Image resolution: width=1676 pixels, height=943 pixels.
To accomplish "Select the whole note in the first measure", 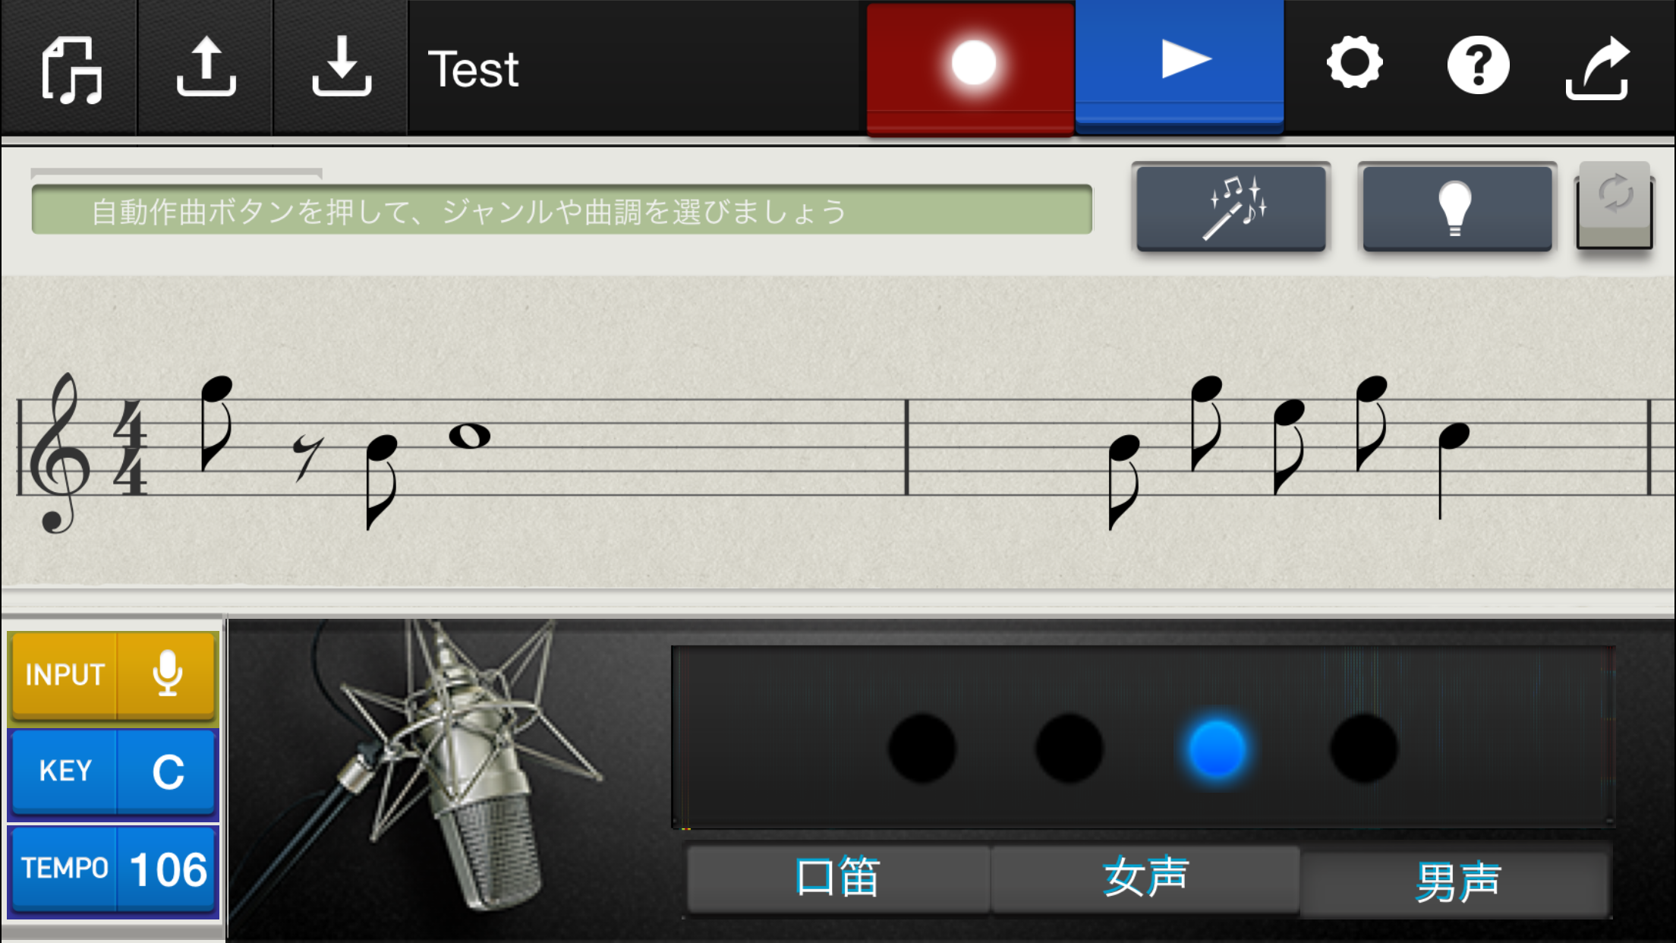I will pyautogui.click(x=470, y=436).
